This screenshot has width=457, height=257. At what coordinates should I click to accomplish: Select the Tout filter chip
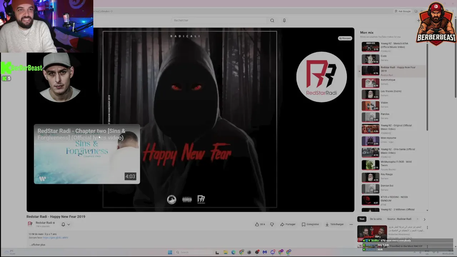(362, 219)
